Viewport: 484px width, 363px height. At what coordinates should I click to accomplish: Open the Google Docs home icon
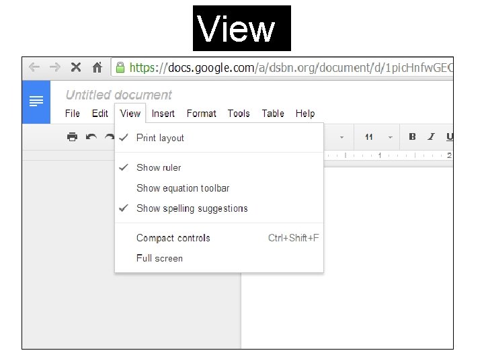[36, 102]
